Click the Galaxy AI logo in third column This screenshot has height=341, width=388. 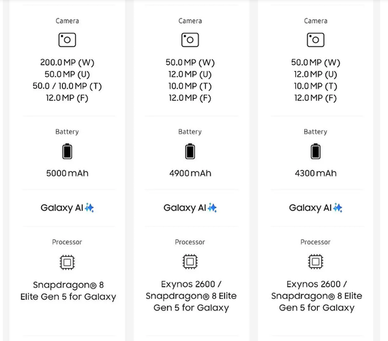[x=316, y=207]
